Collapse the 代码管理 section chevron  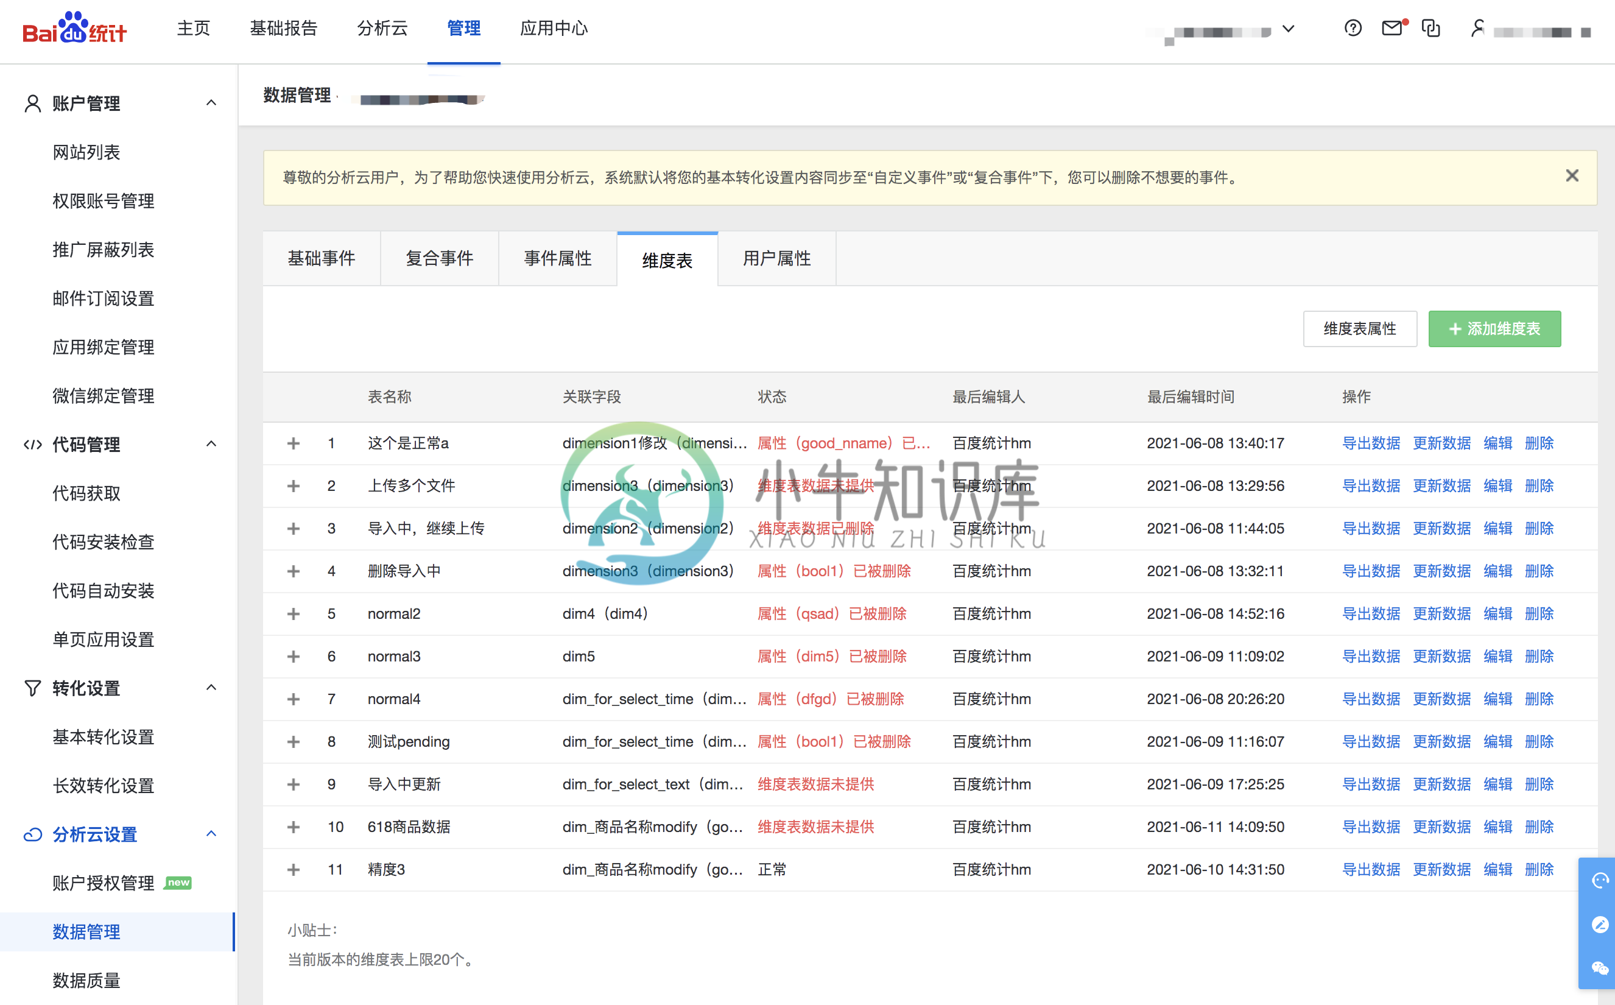[x=211, y=444]
